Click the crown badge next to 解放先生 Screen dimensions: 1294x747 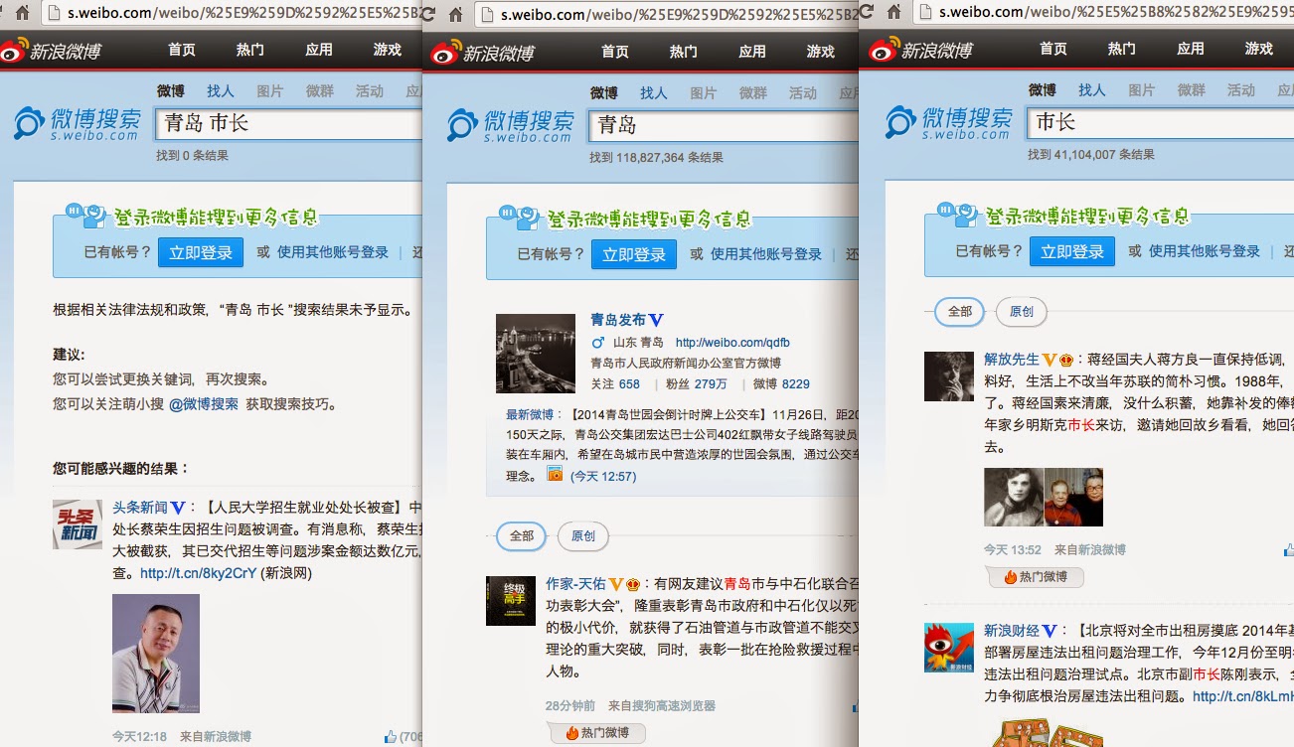(x=1066, y=360)
